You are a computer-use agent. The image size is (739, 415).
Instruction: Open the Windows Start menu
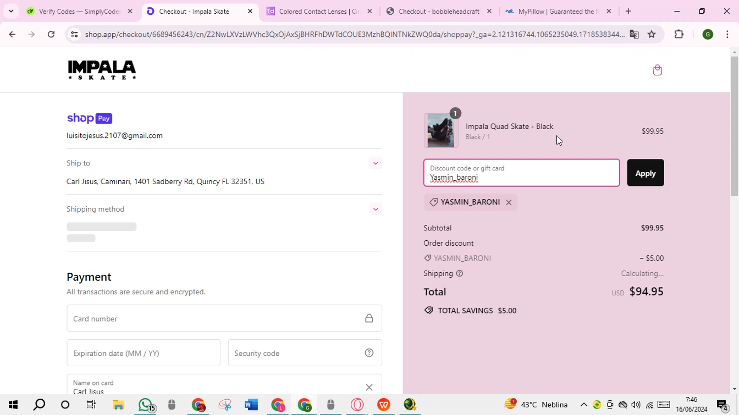[x=13, y=405]
